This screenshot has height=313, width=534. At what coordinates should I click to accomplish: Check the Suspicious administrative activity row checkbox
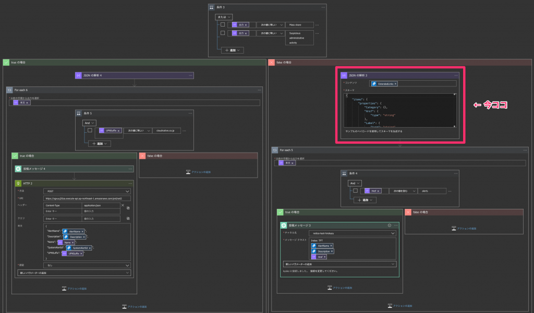pos(223,33)
